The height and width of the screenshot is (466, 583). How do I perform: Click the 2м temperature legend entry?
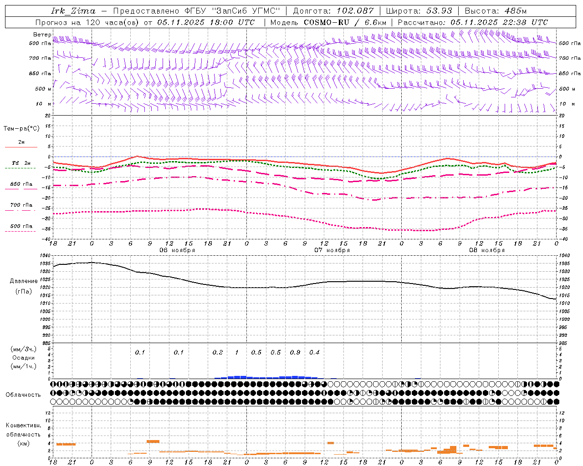point(21,142)
